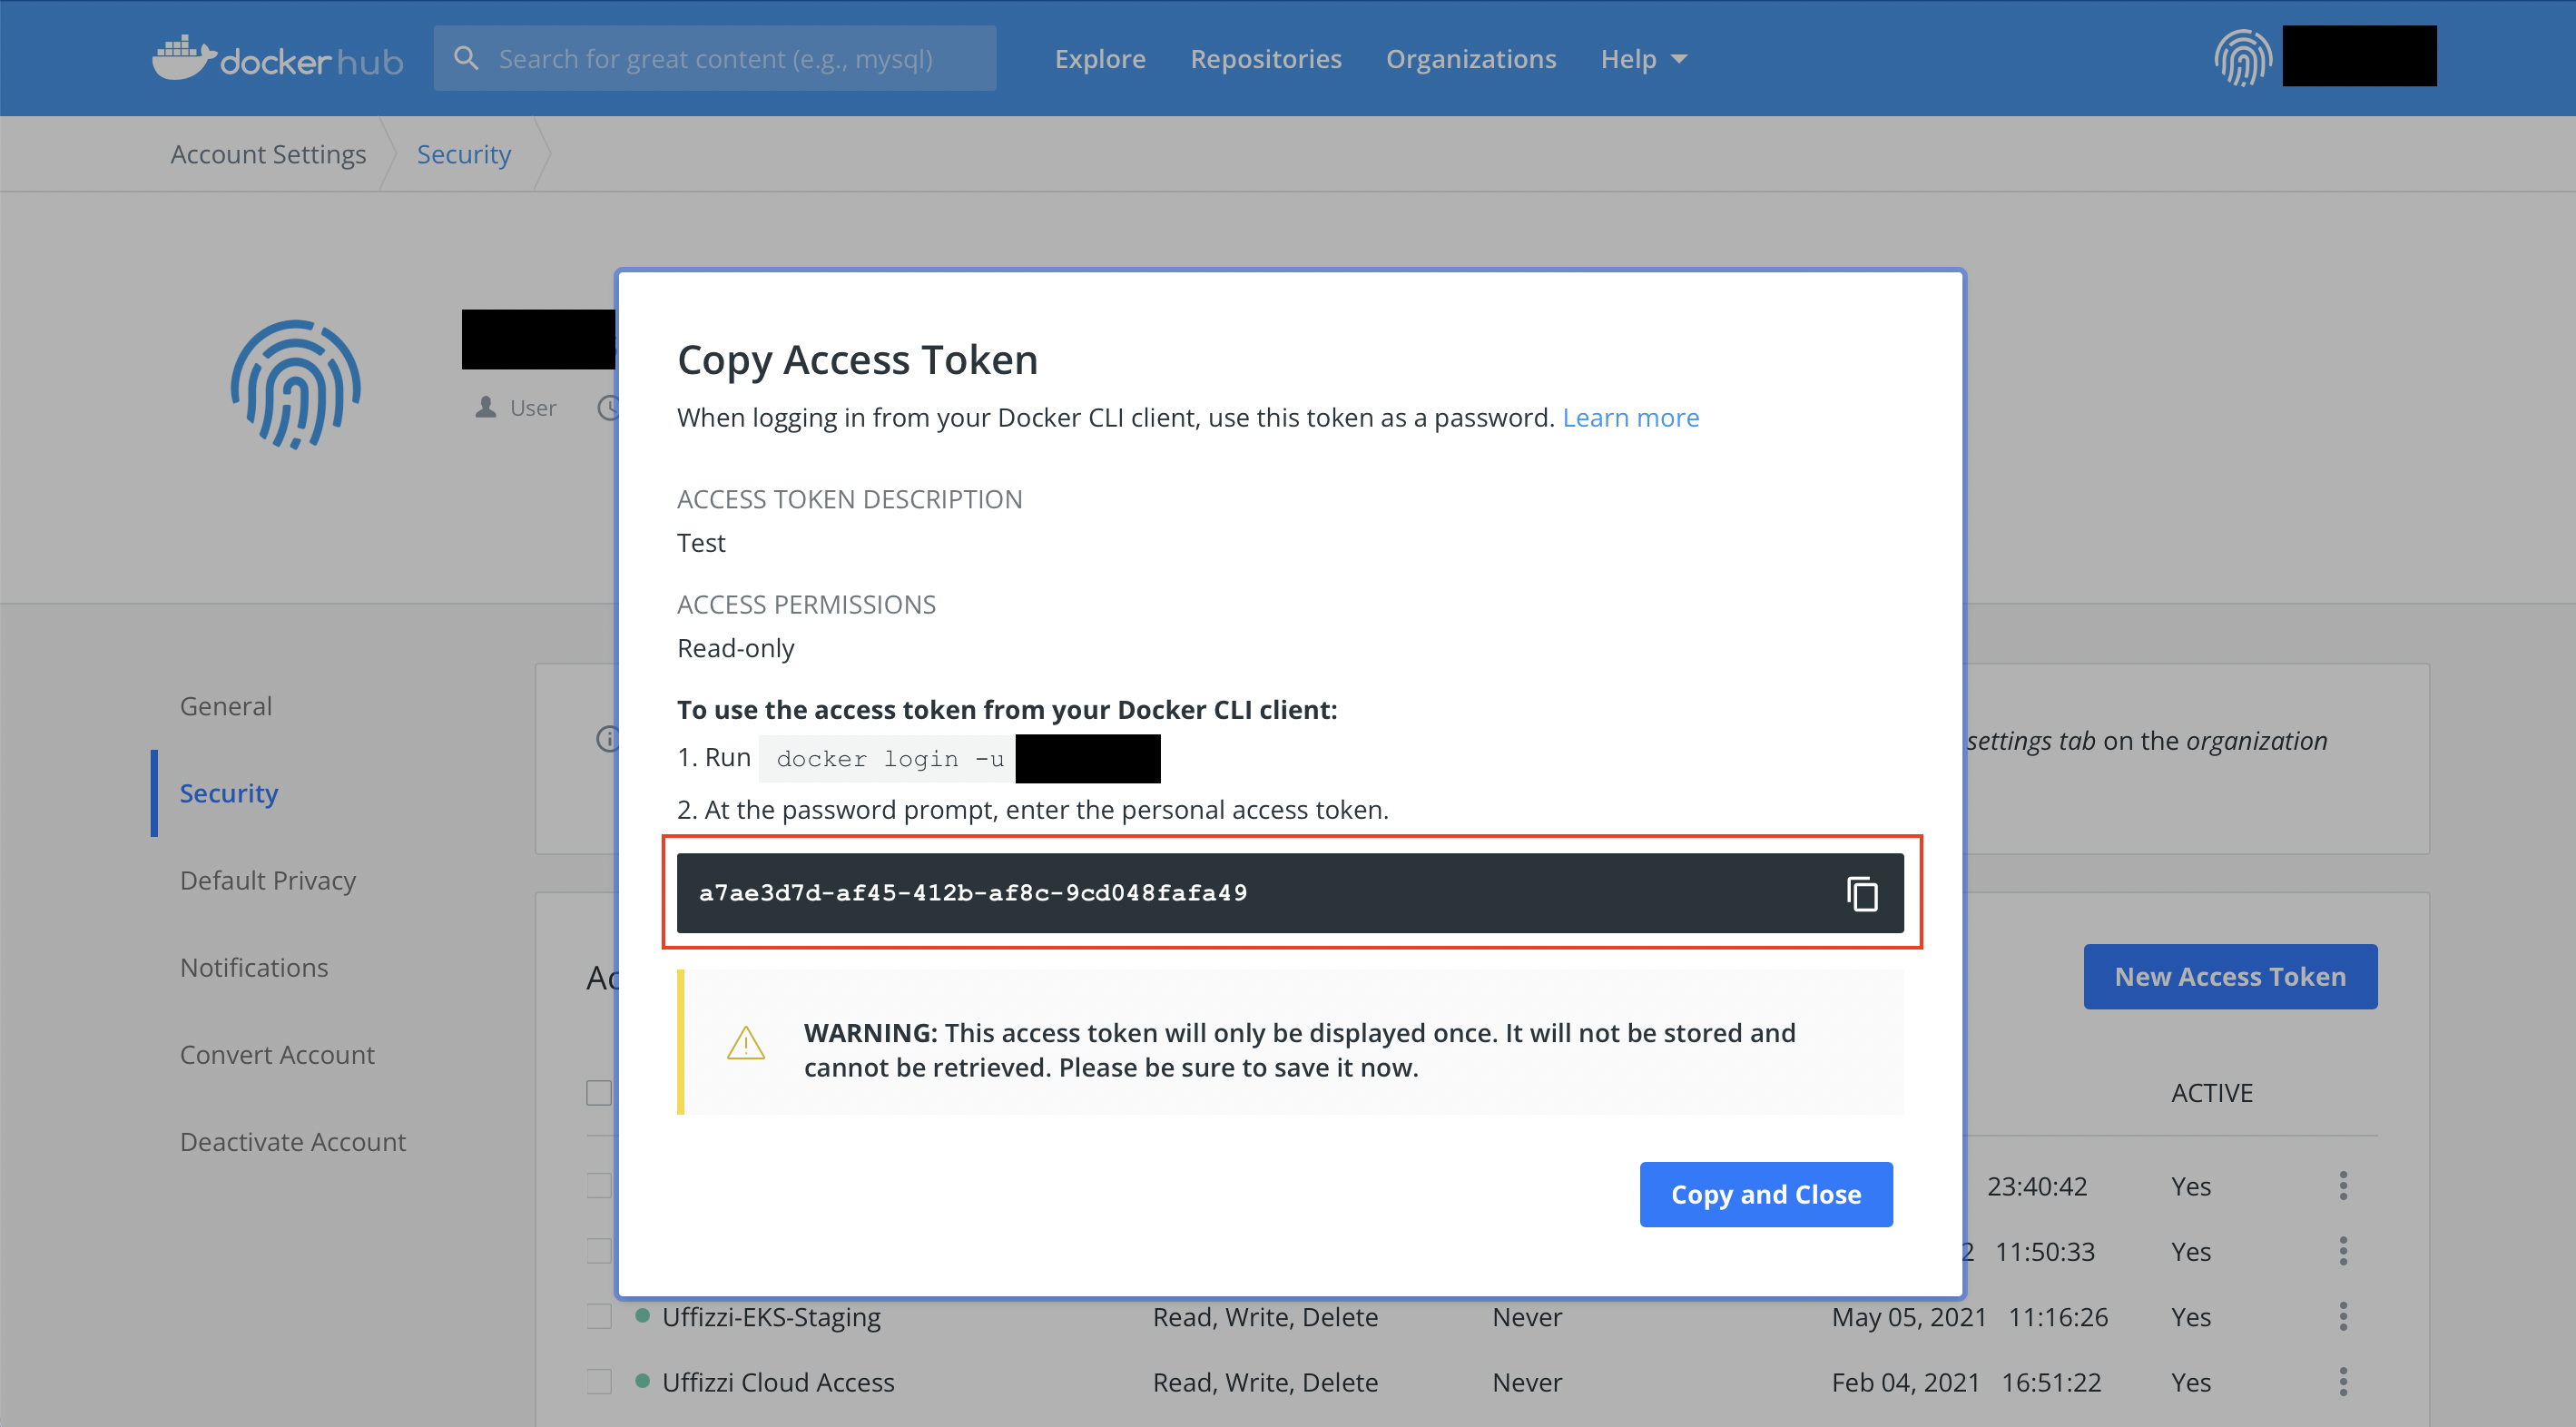Toggle the select-all tokens checkbox

pos(599,1092)
